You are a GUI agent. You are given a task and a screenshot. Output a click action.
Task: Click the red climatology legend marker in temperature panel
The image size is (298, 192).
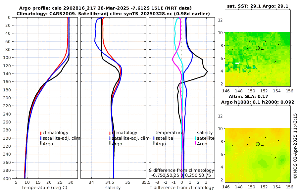pyautogui.click(x=41, y=133)
